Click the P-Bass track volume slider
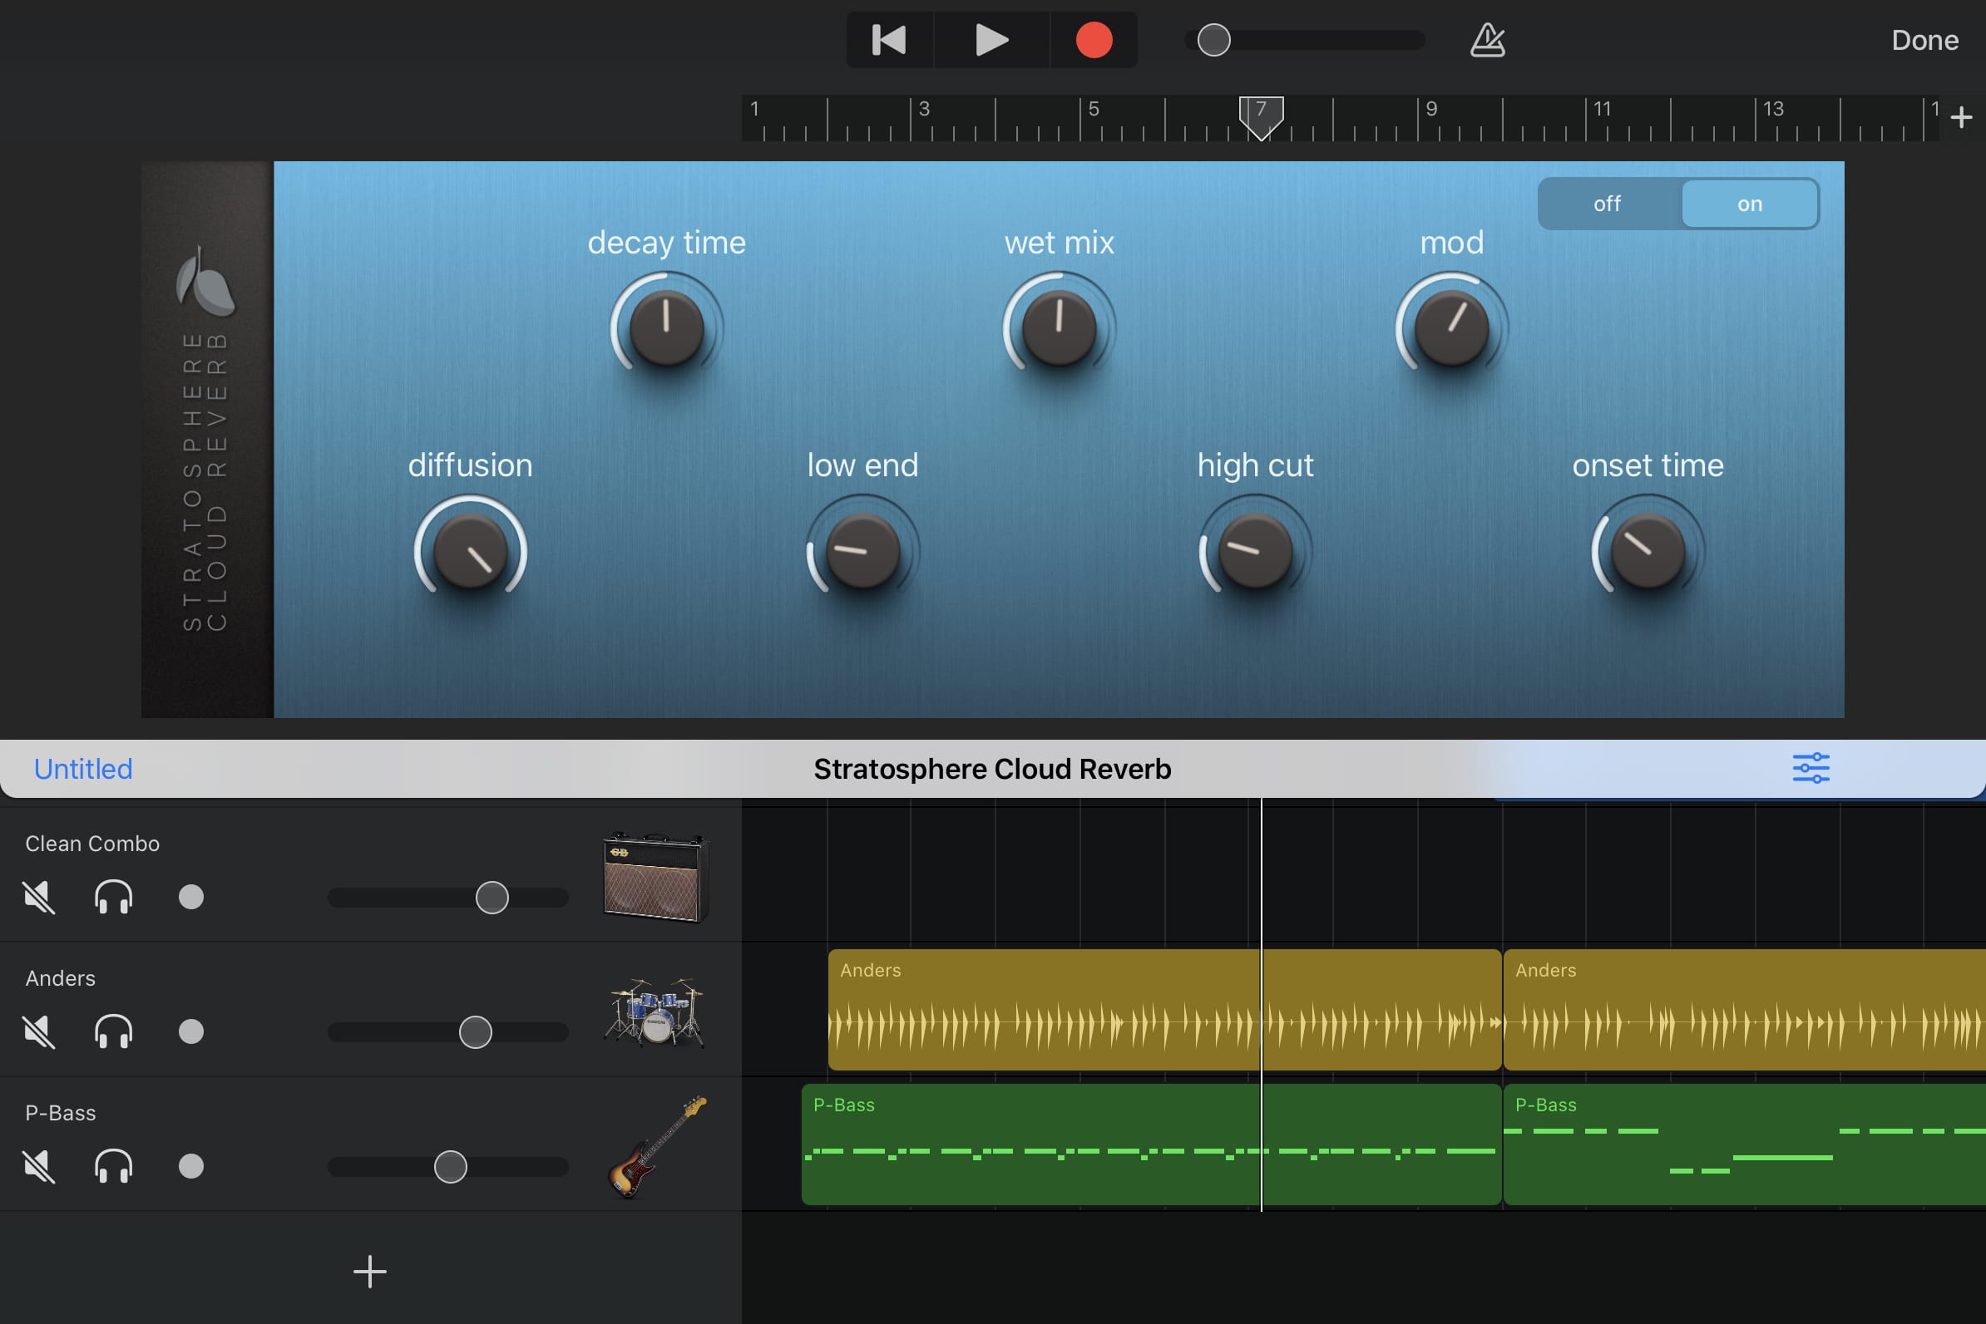Image resolution: width=1986 pixels, height=1324 pixels. [x=447, y=1166]
